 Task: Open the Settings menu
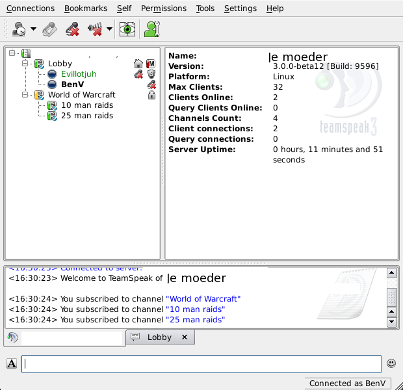(240, 8)
